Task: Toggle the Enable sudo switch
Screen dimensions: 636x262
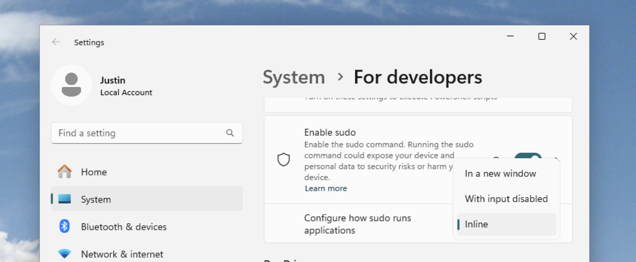Action: pyautogui.click(x=528, y=156)
